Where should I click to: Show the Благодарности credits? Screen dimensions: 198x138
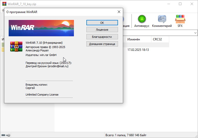(102, 37)
